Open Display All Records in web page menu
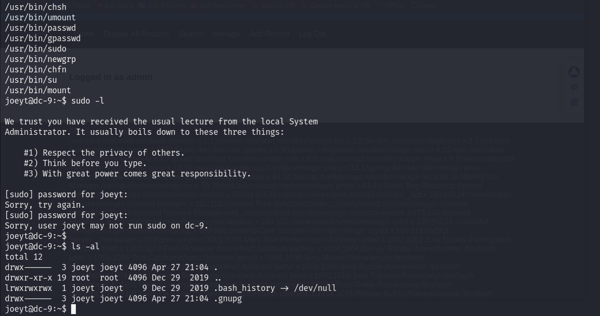Viewport: 600px width, 316px height. (x=136, y=34)
